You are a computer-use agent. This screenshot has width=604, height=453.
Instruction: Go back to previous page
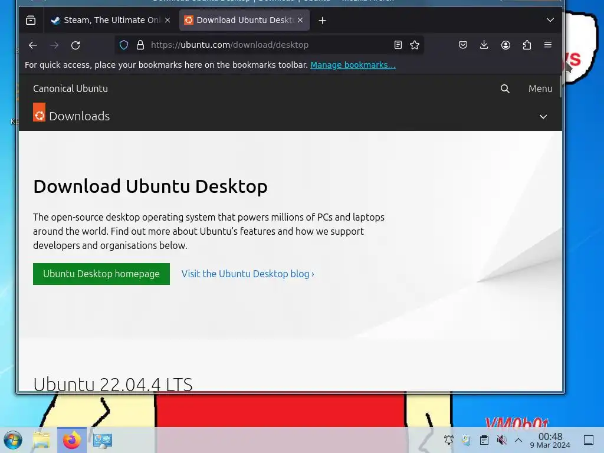pos(33,45)
